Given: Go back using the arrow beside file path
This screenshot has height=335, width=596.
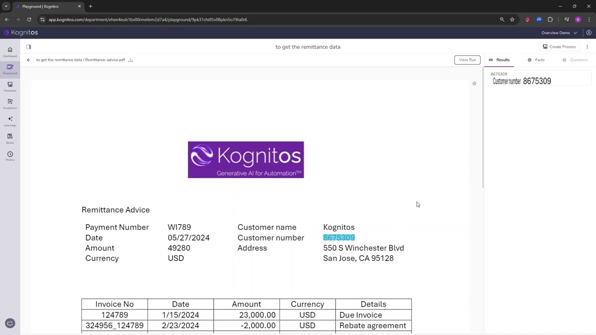Looking at the screenshot, I should (x=28, y=60).
